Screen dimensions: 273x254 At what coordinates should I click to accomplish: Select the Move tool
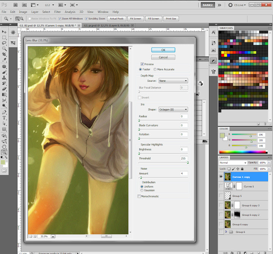[4, 32]
